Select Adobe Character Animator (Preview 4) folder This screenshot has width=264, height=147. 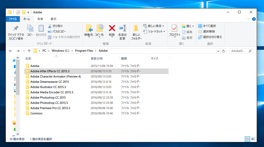(96, 76)
